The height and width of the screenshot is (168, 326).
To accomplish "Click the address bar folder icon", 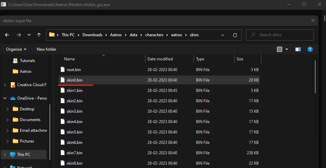I will click(52, 35).
